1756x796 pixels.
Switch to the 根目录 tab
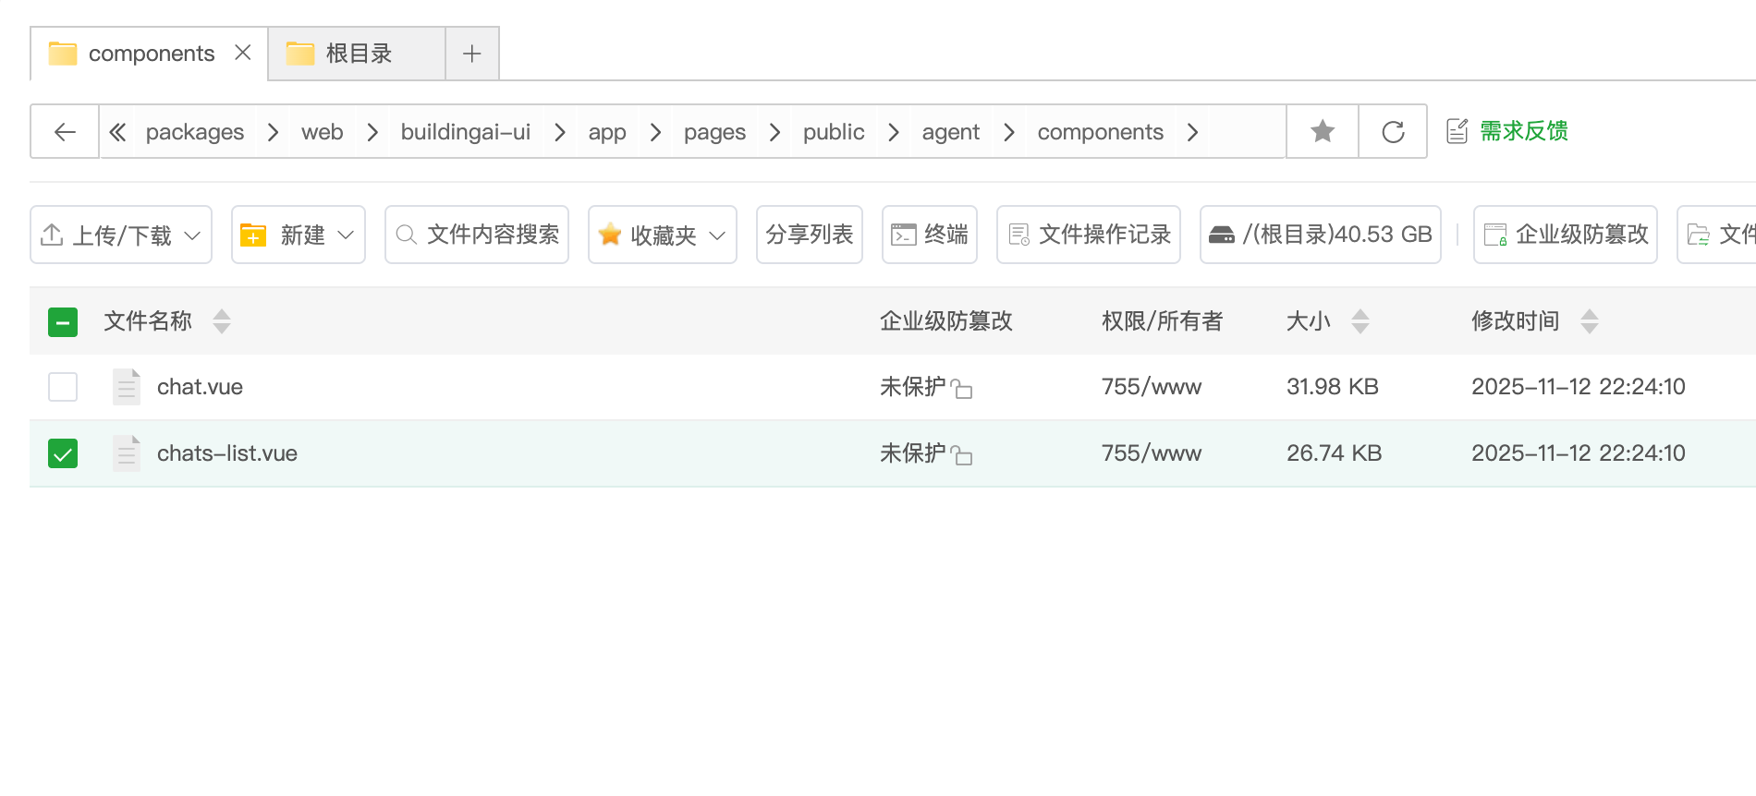pyautogui.click(x=358, y=54)
